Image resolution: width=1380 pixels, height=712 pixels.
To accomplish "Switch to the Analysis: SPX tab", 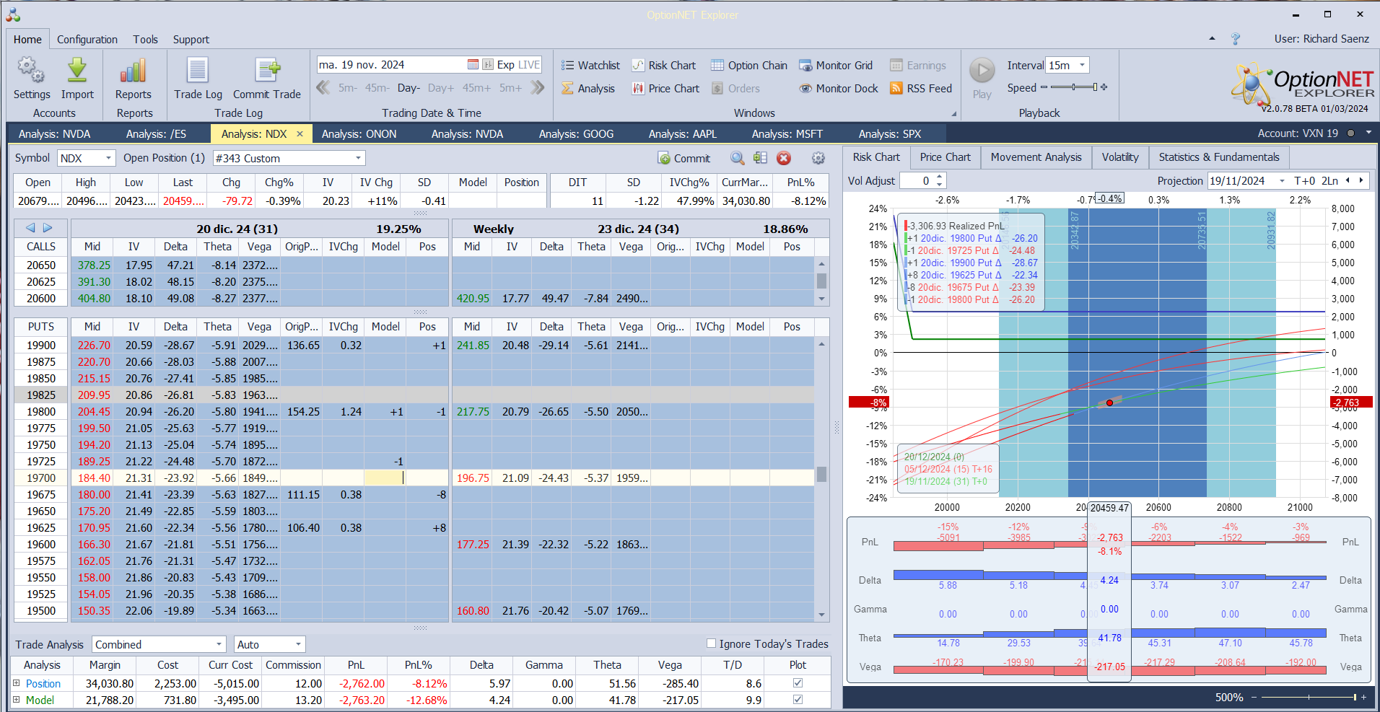I will pyautogui.click(x=890, y=133).
